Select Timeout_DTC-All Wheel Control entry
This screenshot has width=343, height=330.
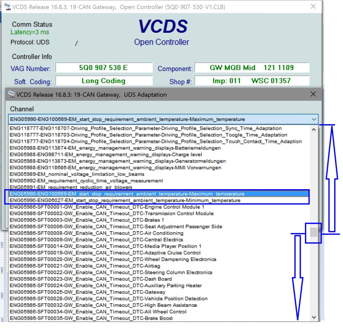point(159,312)
